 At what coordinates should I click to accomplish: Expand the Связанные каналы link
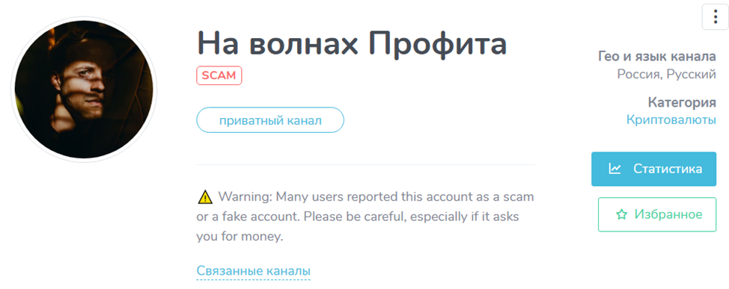click(x=254, y=271)
